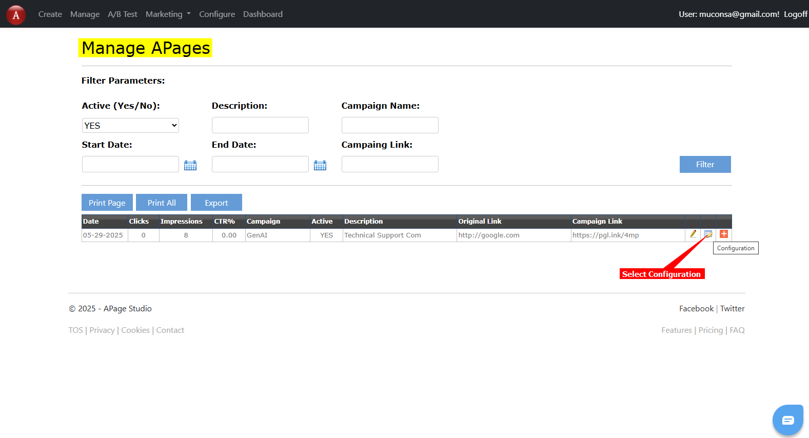Open the chat widget bubble
809x438 pixels.
(787, 420)
